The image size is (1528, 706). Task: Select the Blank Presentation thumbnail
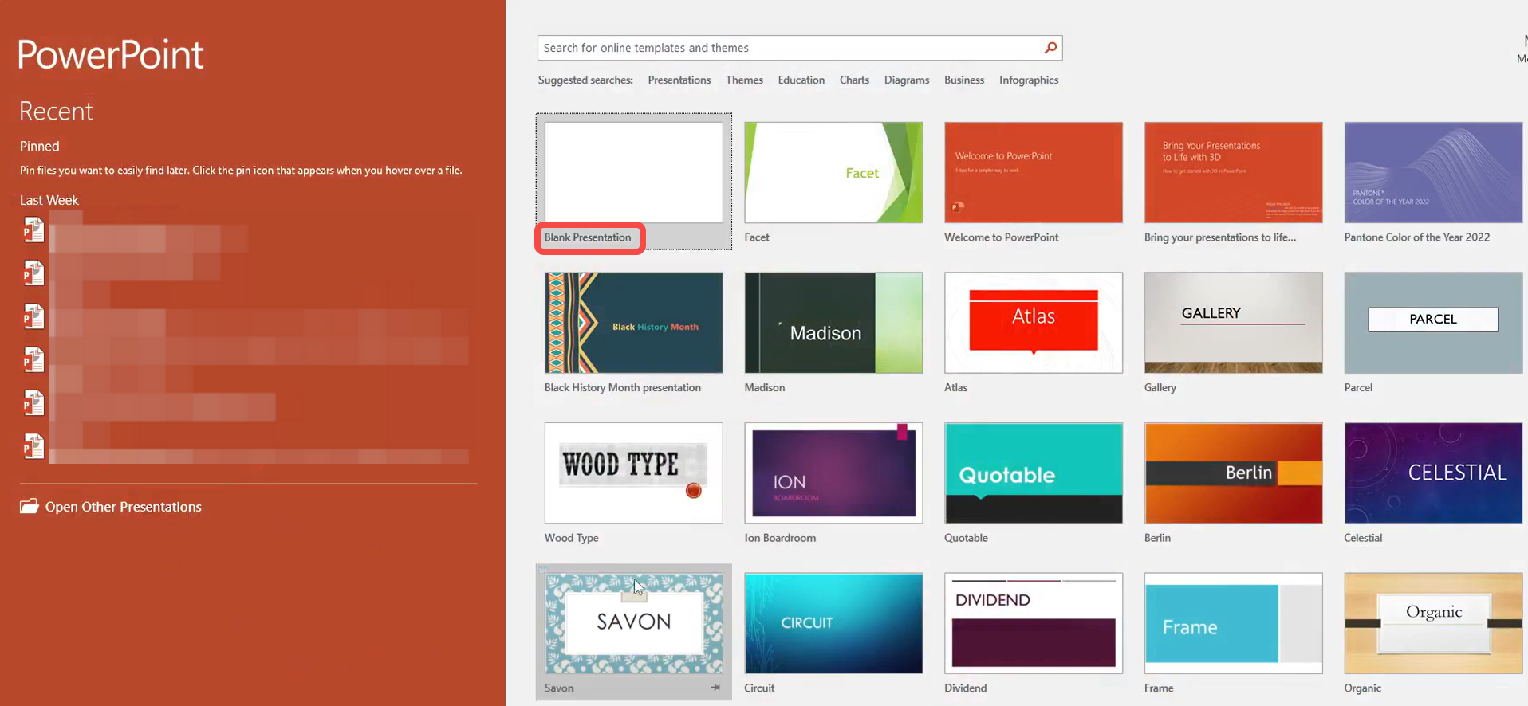[634, 172]
